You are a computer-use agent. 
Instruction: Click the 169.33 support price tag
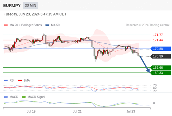161,73
